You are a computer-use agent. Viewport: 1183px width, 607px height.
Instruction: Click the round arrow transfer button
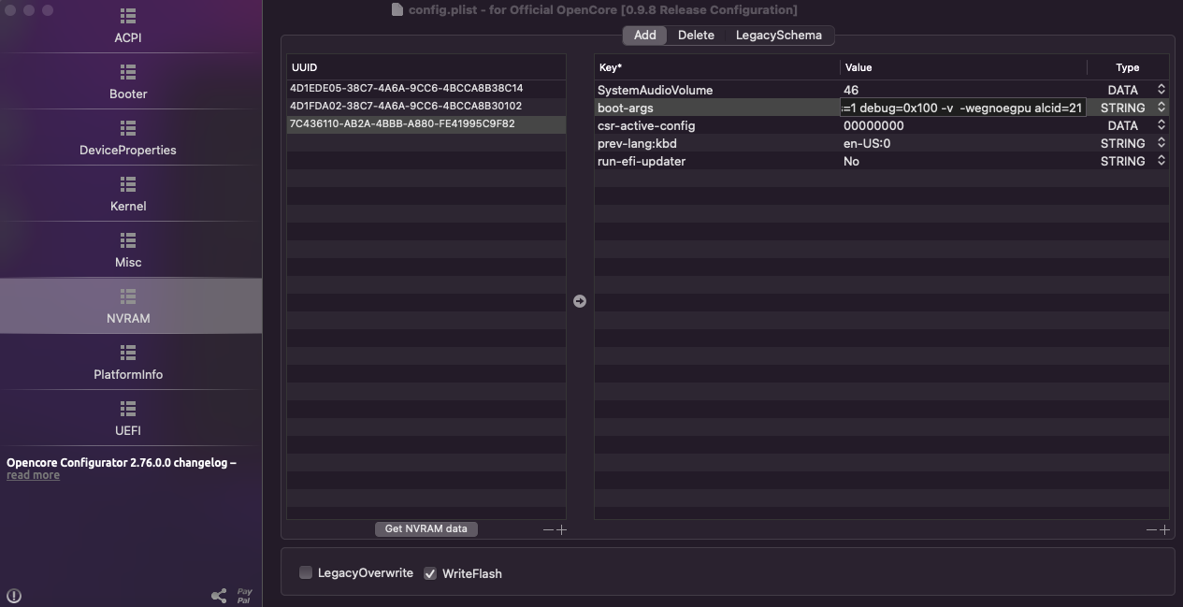[x=580, y=301]
